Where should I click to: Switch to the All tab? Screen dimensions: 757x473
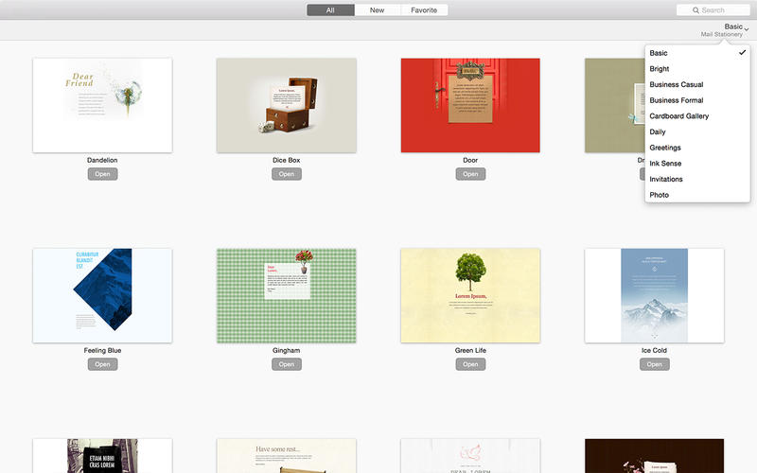[x=330, y=10]
